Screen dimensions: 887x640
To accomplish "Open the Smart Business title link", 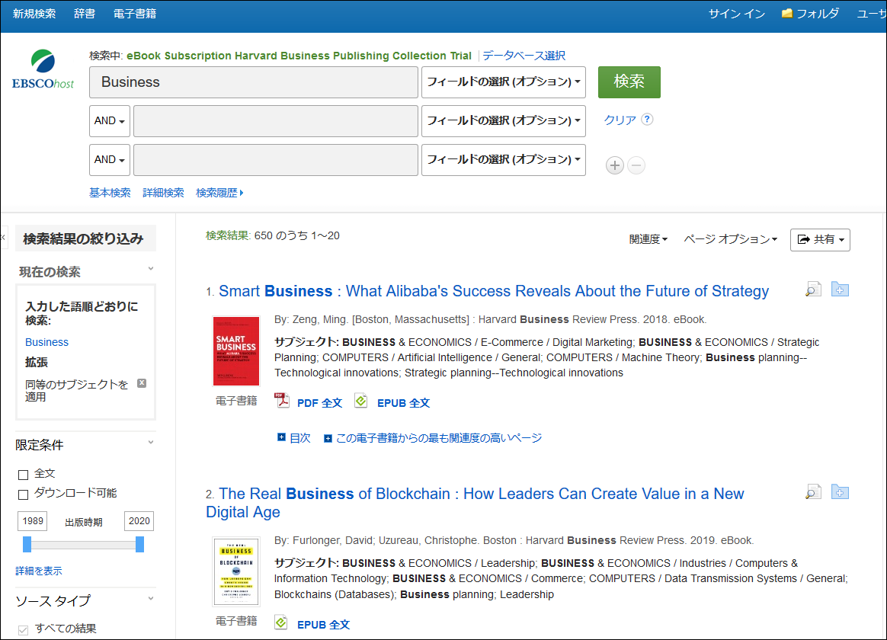I will click(494, 291).
